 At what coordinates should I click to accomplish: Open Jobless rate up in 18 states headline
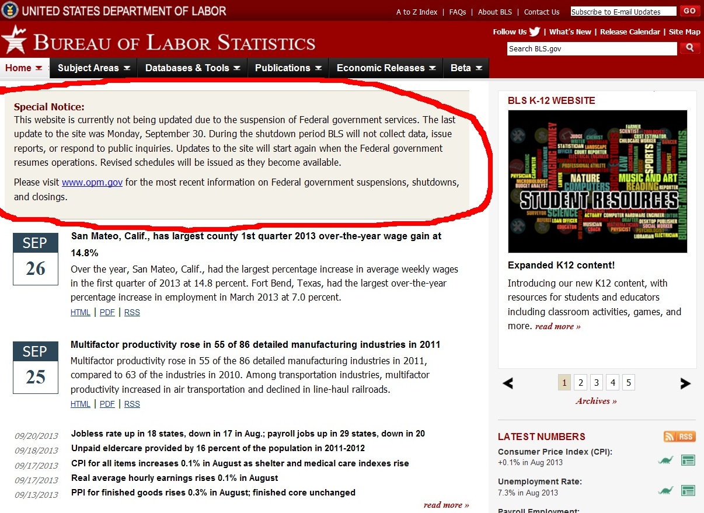[248, 434]
